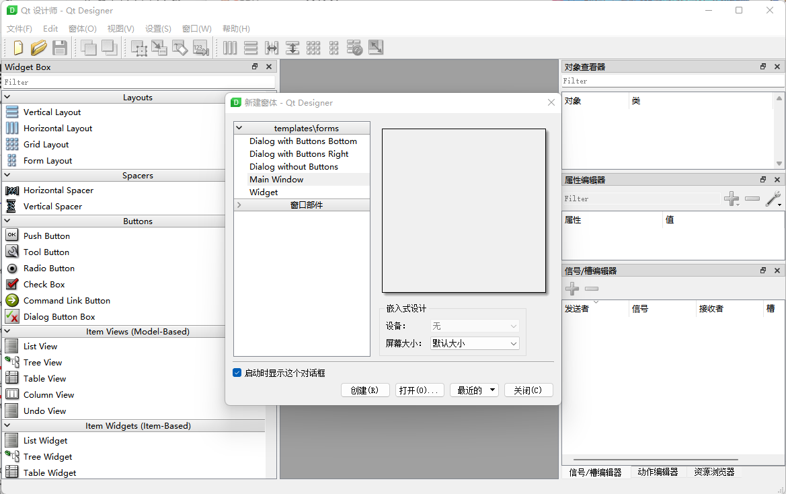Collapse the Layouts category in Widget Box
Screen dimensions: 786x494
(7, 97)
